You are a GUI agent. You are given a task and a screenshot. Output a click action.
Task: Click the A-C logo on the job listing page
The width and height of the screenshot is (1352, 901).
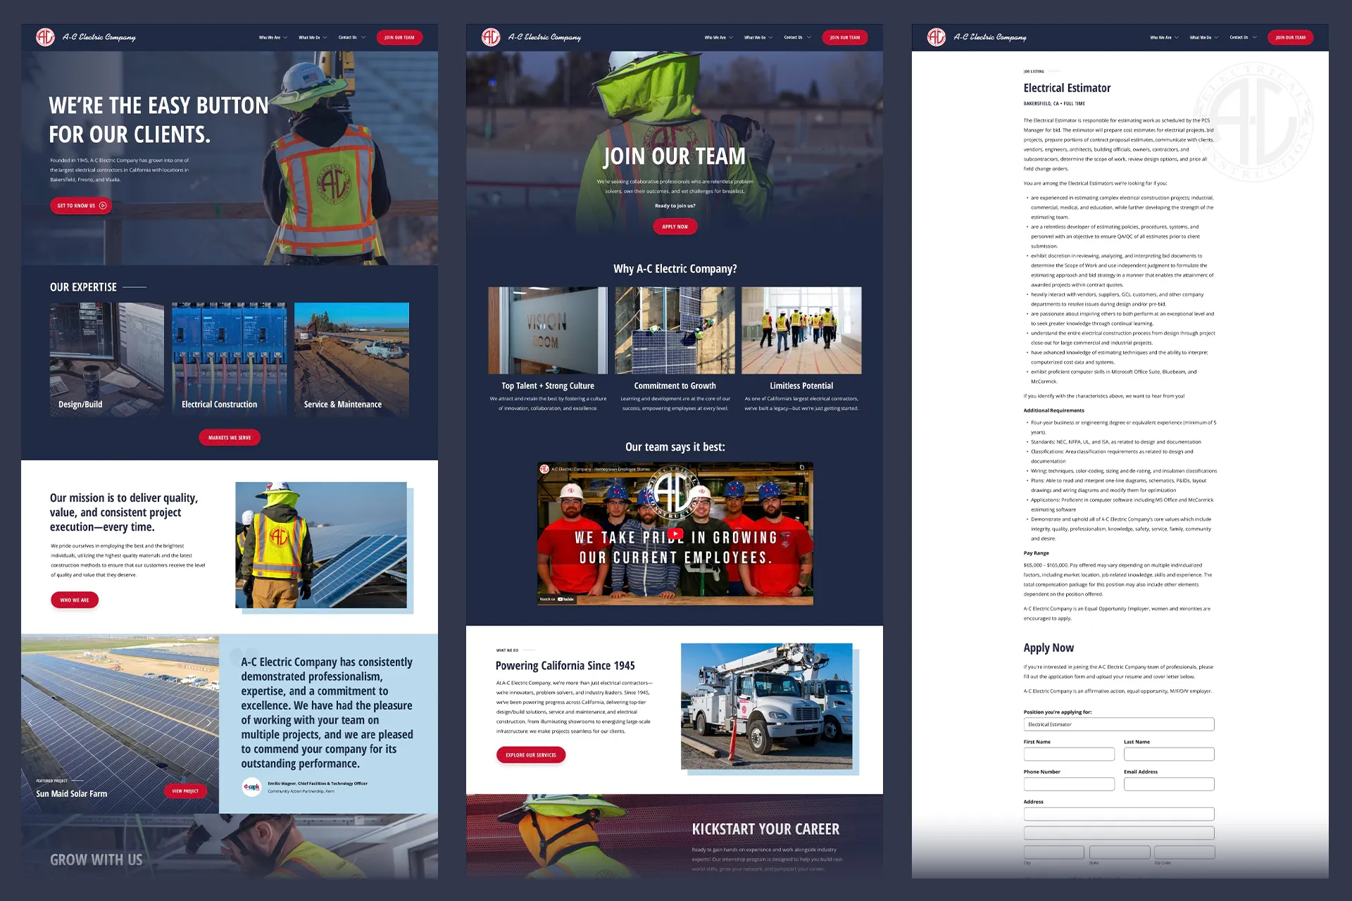[937, 37]
